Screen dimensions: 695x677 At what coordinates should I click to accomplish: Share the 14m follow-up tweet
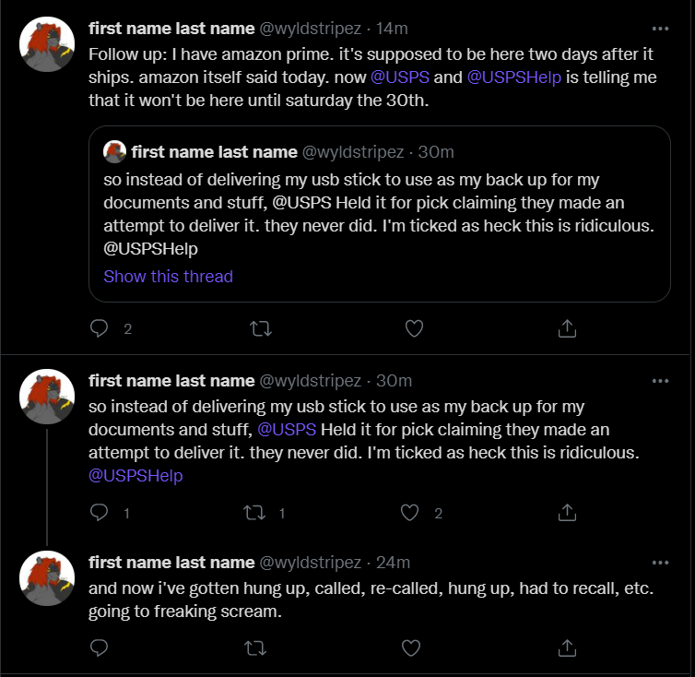pos(567,328)
